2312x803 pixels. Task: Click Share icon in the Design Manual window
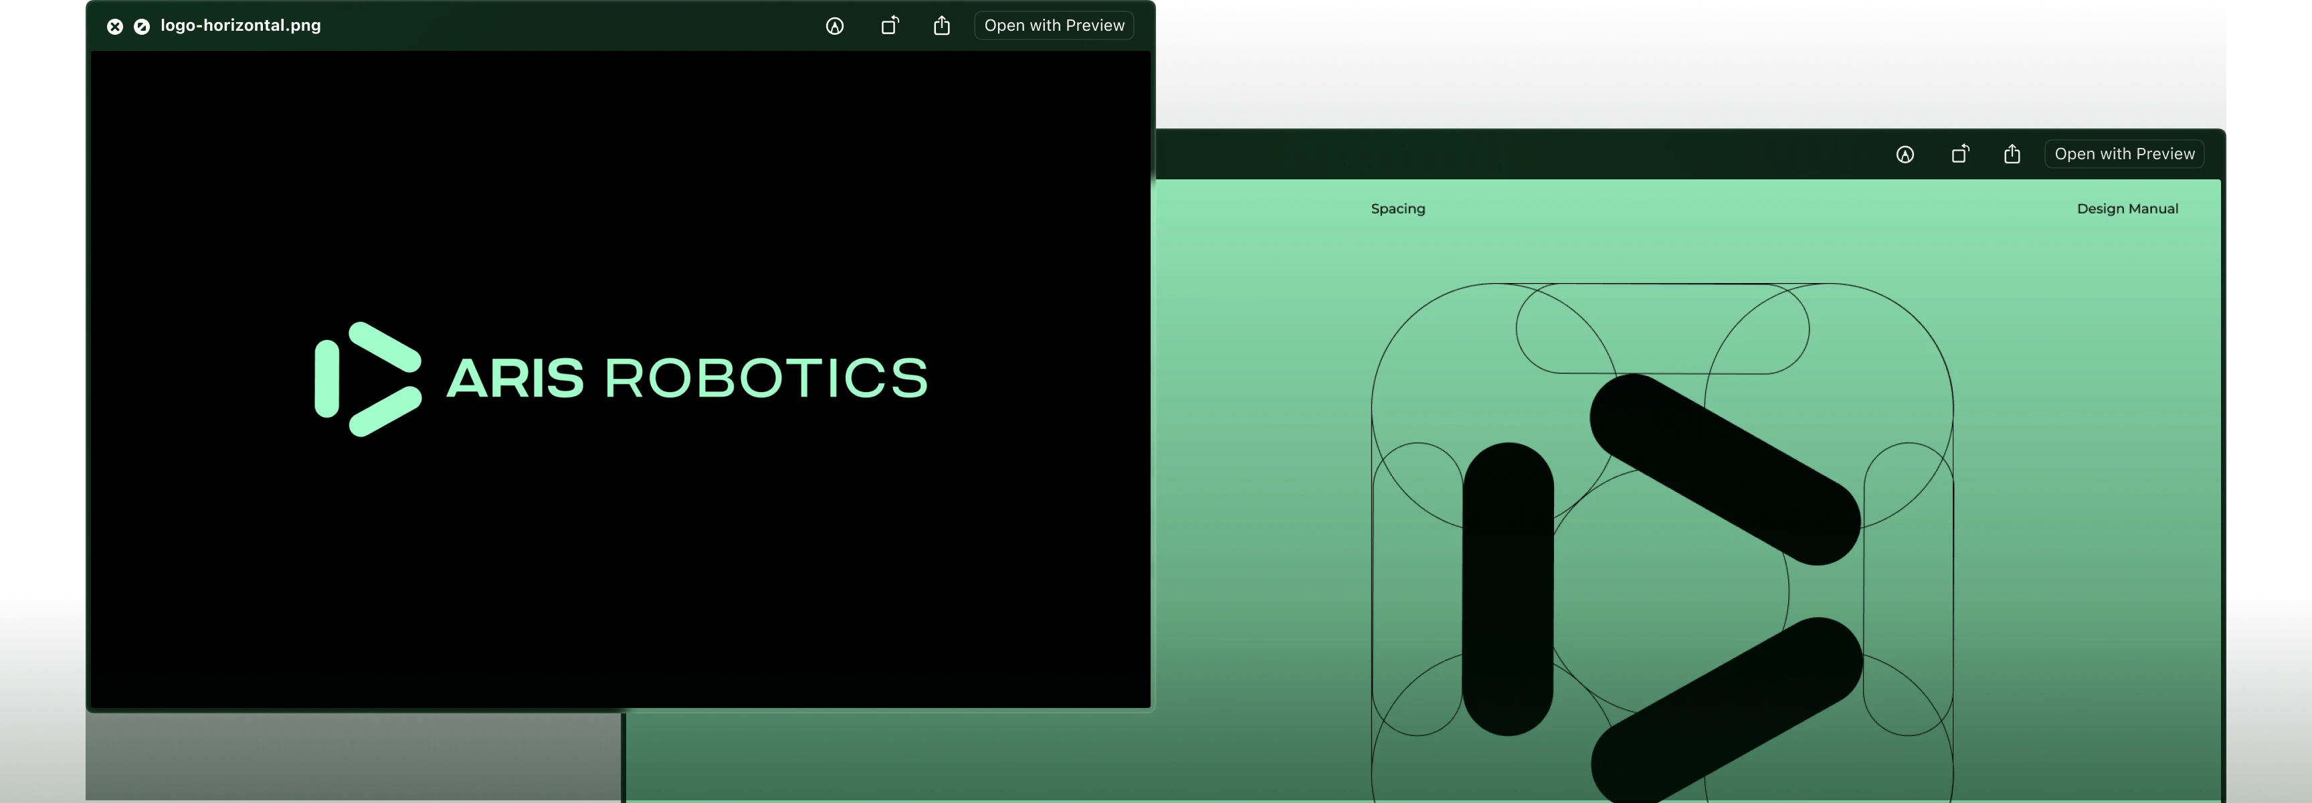click(x=2012, y=155)
